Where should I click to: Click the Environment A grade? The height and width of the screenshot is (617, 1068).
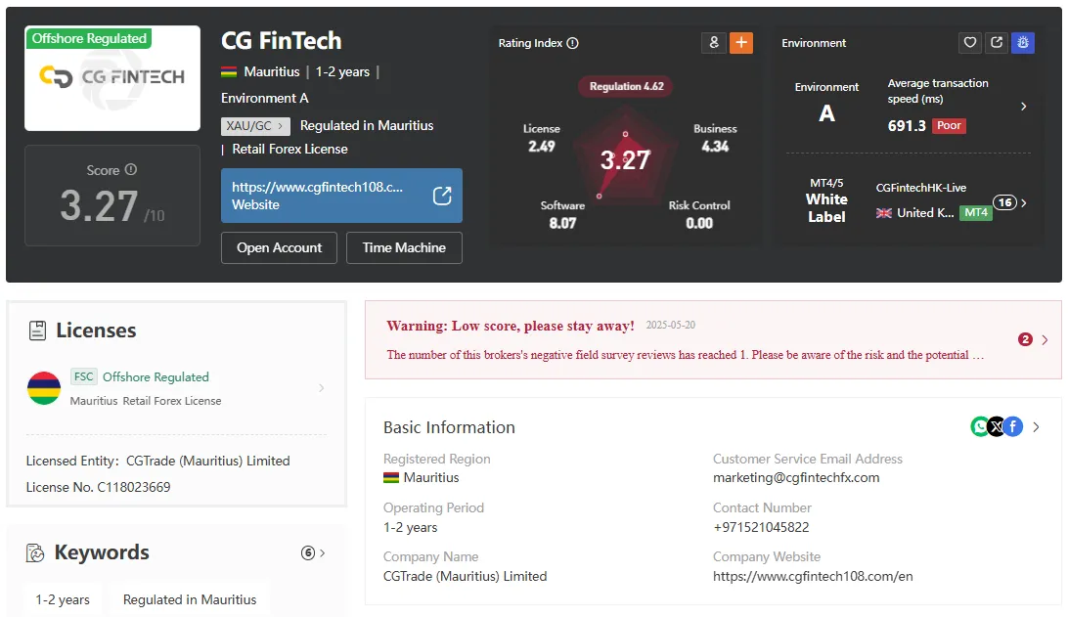[x=826, y=113]
